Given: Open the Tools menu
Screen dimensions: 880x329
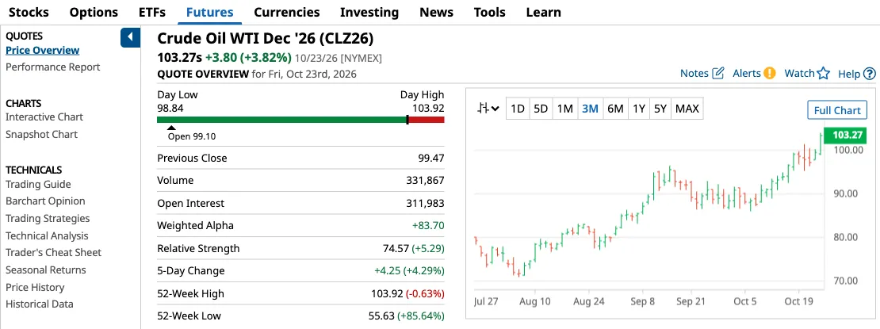Looking at the screenshot, I should [489, 12].
